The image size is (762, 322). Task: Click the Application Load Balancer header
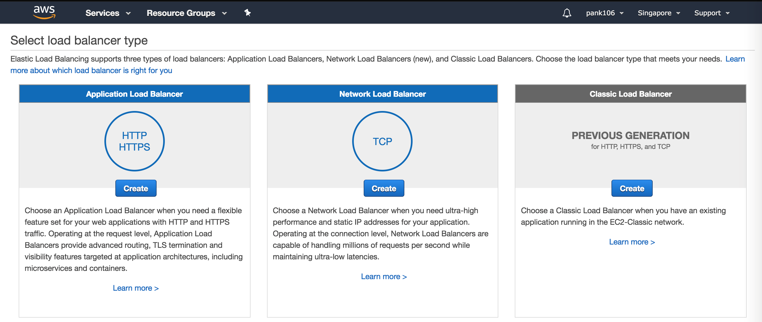coord(134,94)
